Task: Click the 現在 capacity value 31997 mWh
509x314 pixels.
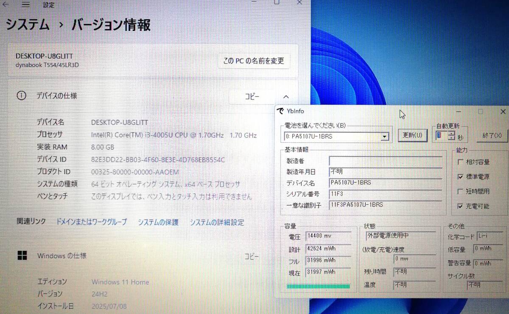Action: tap(328, 272)
